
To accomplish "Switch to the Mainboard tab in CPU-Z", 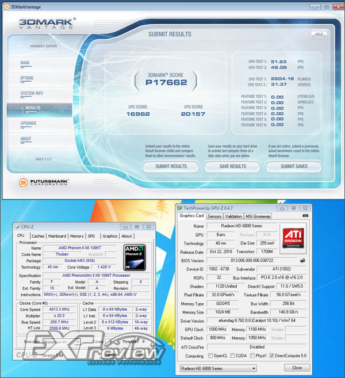I will coord(57,236).
